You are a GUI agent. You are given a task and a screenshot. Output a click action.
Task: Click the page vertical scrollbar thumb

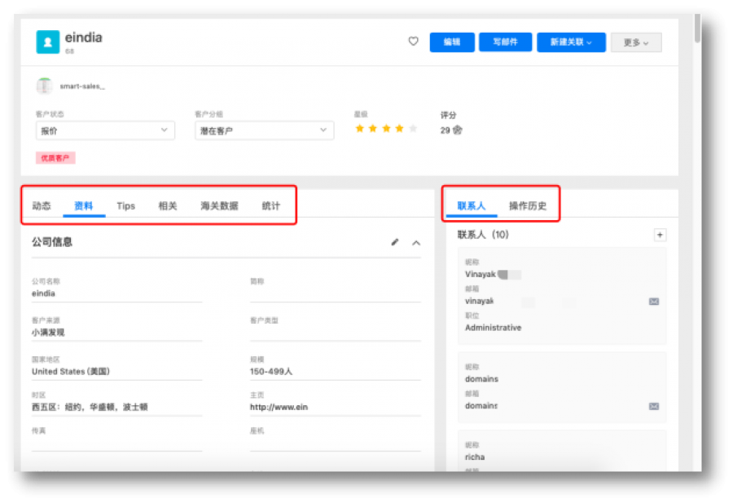pos(697,28)
